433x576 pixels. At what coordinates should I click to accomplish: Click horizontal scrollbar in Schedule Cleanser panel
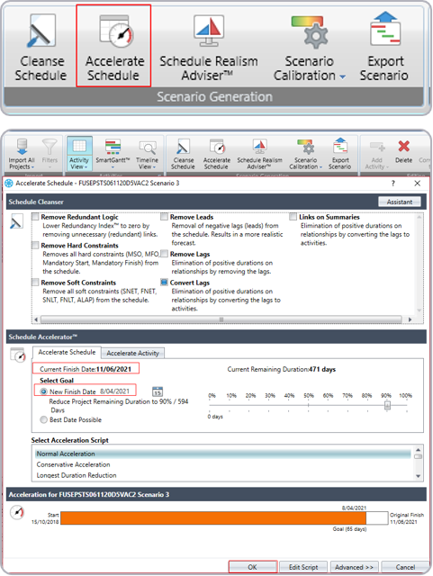tap(221, 319)
